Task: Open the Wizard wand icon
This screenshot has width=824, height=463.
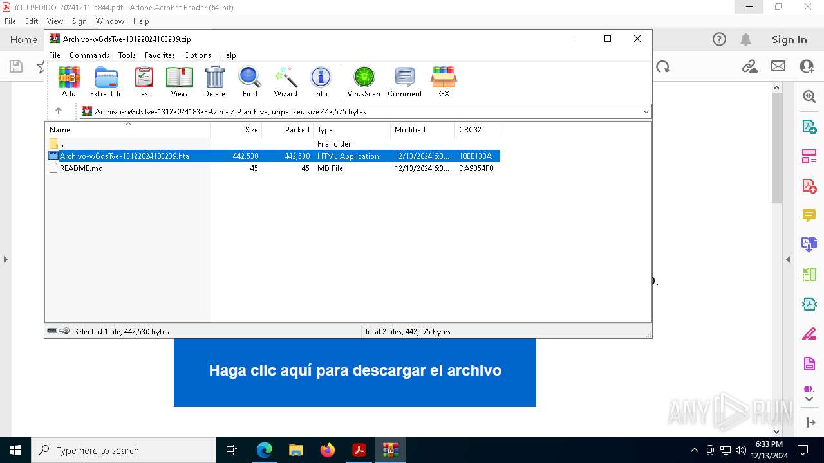Action: click(285, 82)
